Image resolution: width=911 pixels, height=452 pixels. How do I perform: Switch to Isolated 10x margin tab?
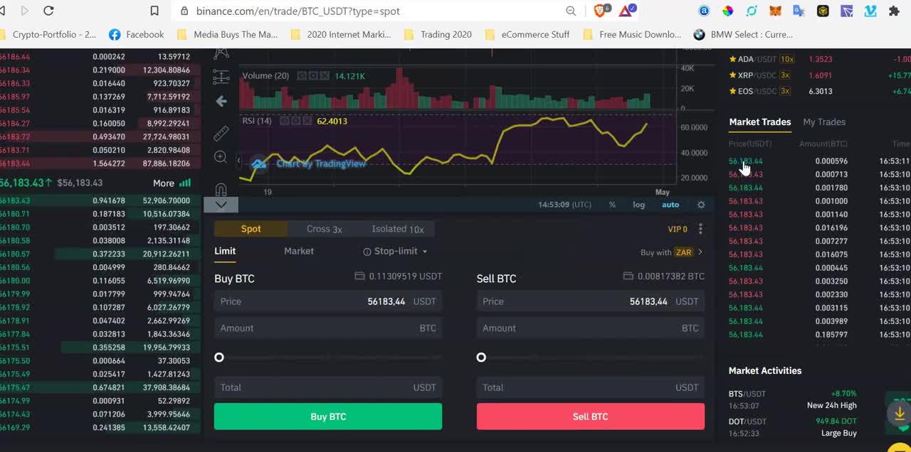pyautogui.click(x=398, y=229)
